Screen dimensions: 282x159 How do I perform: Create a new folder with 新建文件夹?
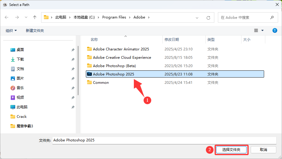[35, 31]
